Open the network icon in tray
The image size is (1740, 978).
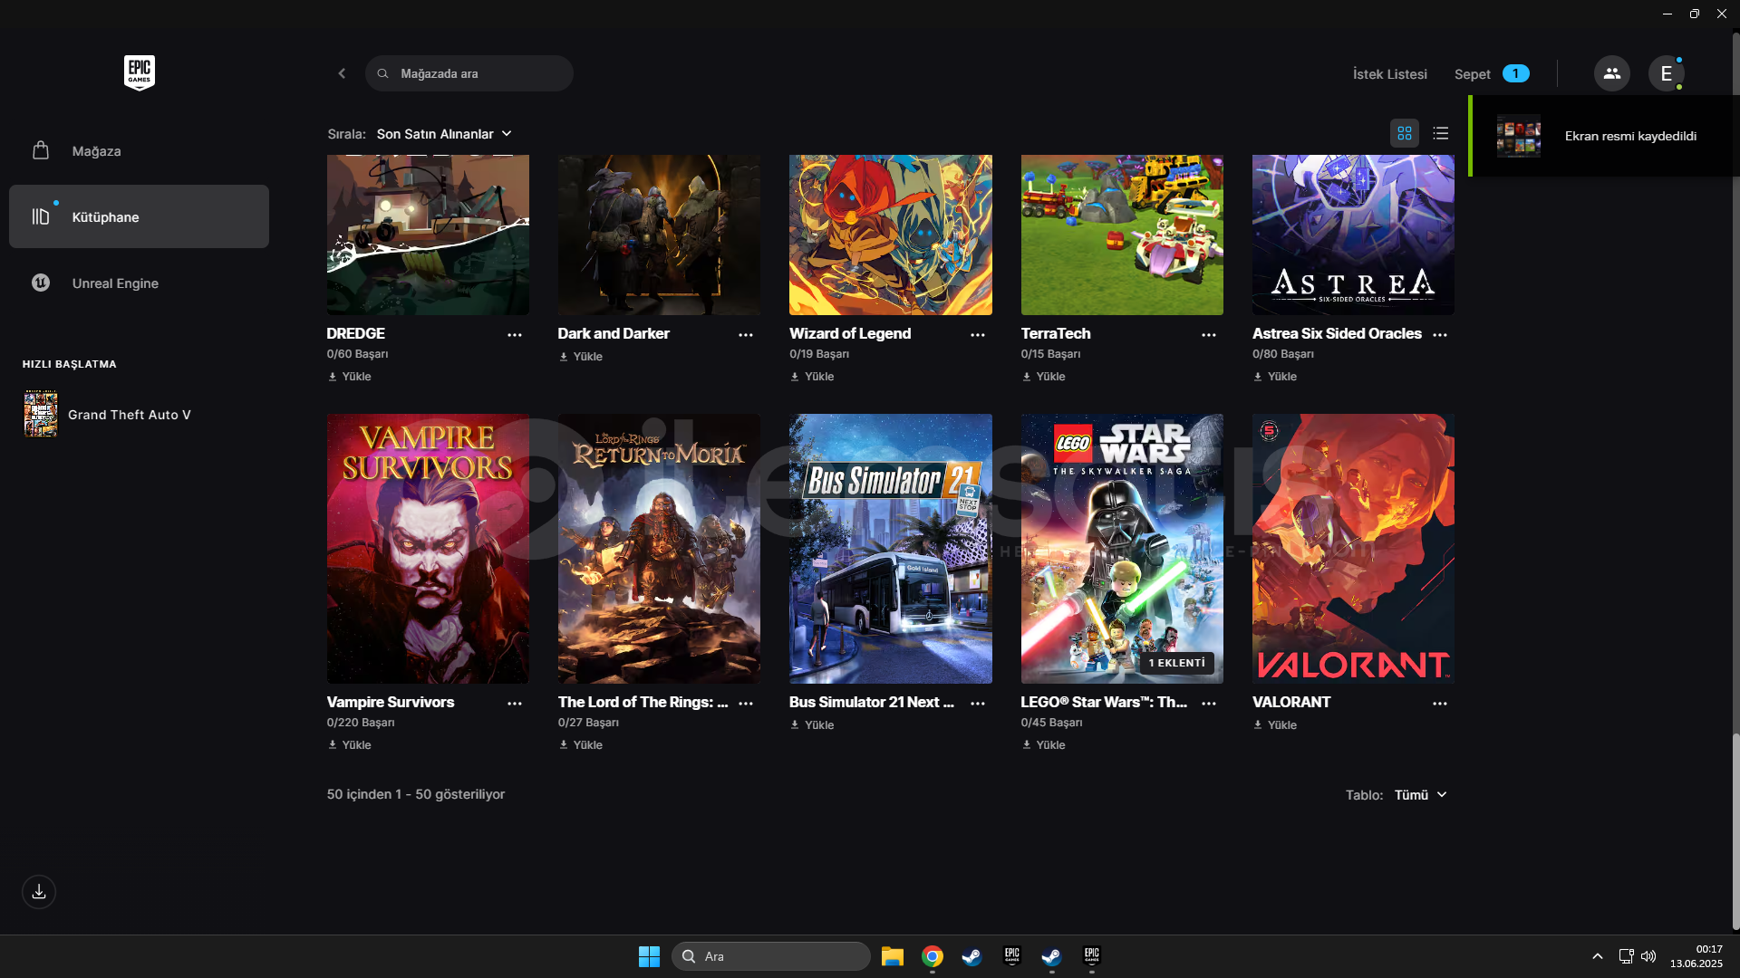pyautogui.click(x=1626, y=956)
